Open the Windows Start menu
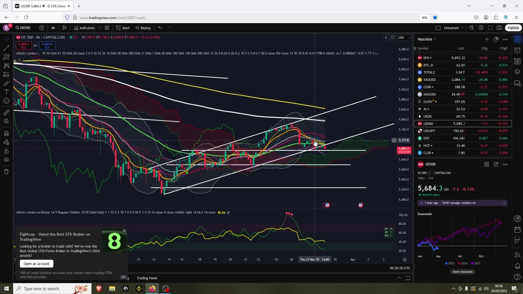The height and width of the screenshot is (294, 523). tap(6, 289)
